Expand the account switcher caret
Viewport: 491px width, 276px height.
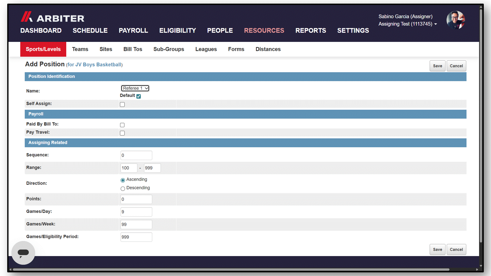[x=436, y=24]
